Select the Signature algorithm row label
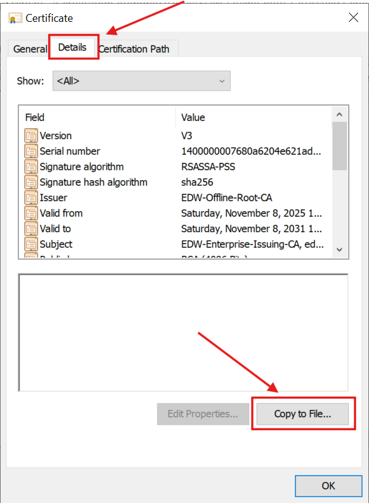369x503 pixels. (81, 167)
